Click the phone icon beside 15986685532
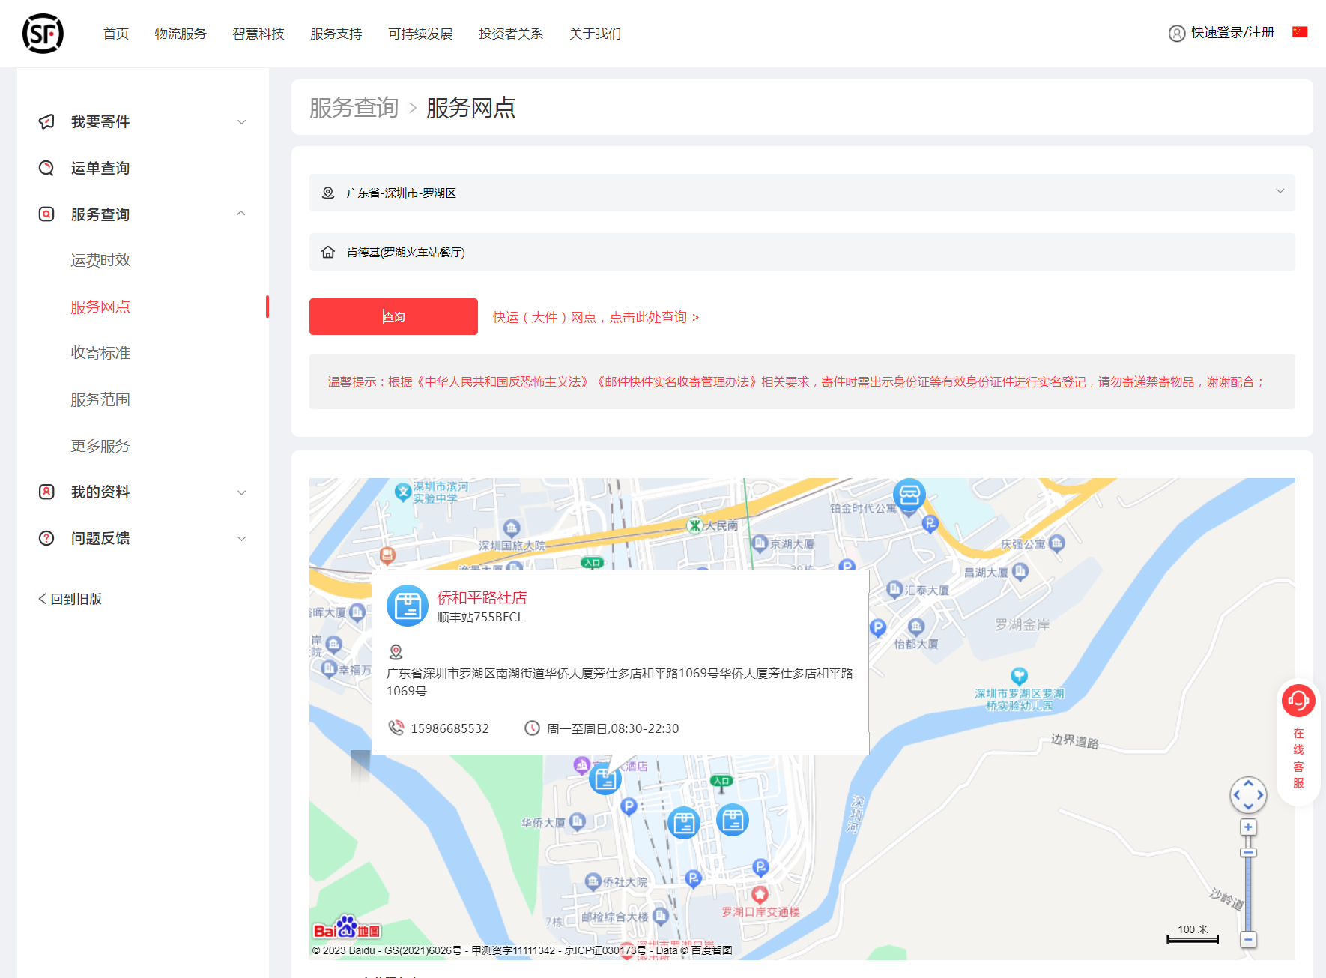This screenshot has height=978, width=1326. (396, 728)
